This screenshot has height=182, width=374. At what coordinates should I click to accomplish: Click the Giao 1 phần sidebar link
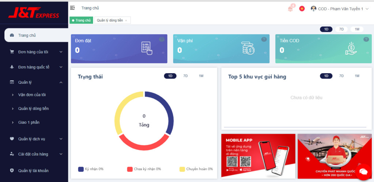(x=28, y=122)
